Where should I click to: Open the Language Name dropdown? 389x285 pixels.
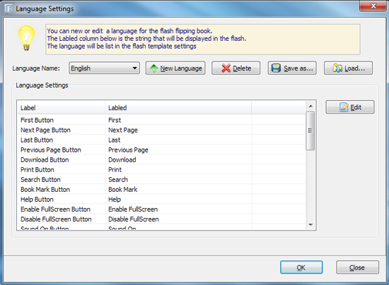pos(104,68)
